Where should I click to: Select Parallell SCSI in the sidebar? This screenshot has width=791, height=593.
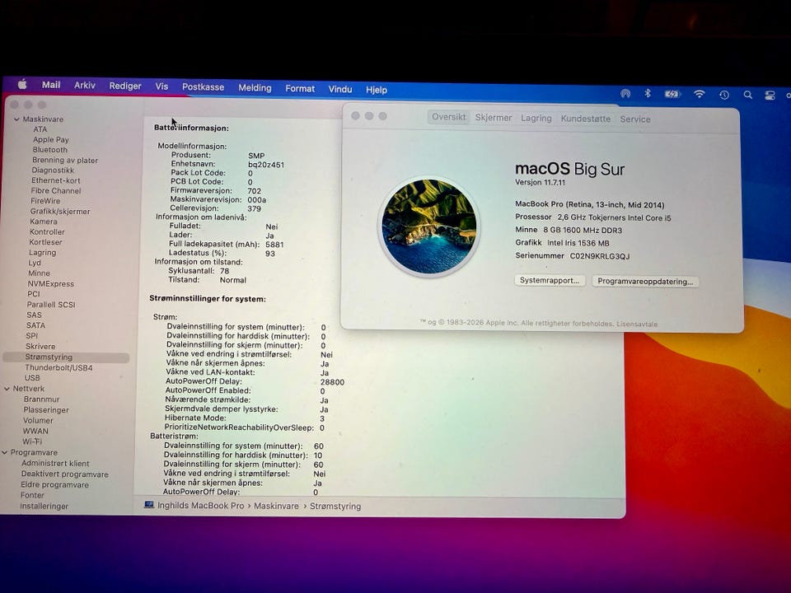(x=51, y=305)
